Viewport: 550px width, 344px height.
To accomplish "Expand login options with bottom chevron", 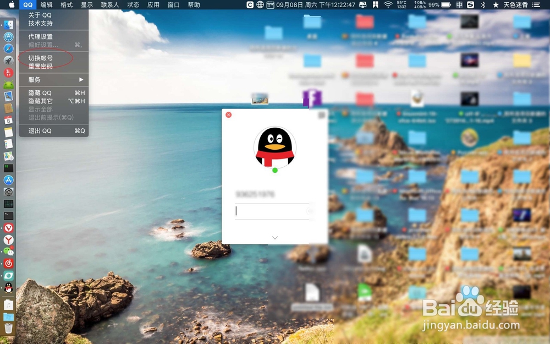I will click(275, 238).
